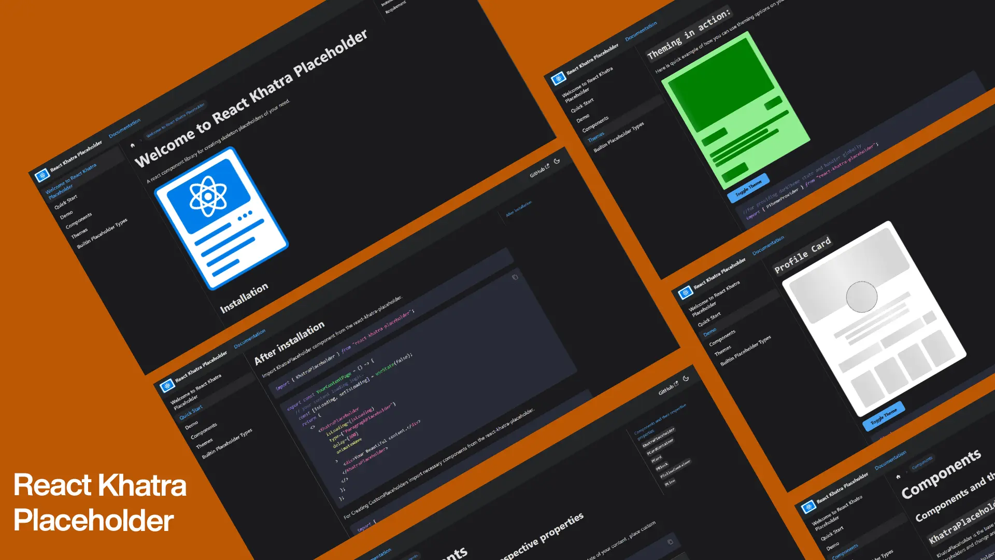Click Toggle Theme button under the profile card
This screenshot has width=995, height=560.
884,416
